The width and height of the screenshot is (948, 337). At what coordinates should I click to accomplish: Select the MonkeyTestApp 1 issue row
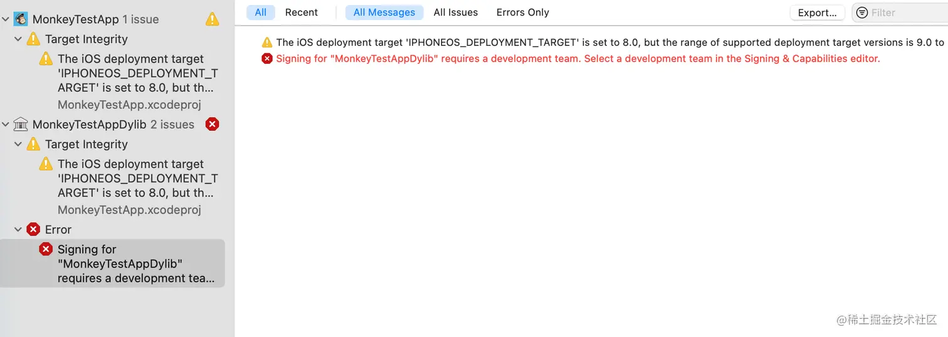[113, 19]
